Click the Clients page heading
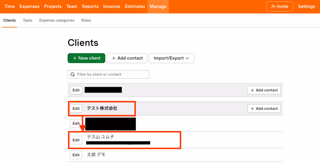Image resolution: width=320 pixels, height=163 pixels. (x=83, y=43)
